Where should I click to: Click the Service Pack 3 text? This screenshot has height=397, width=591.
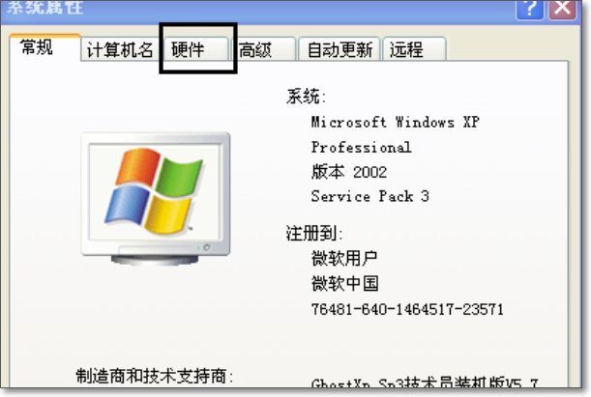pos(369,196)
